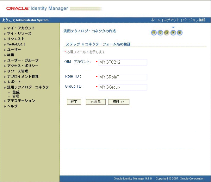Click step 1 circle in wizard progress

(154, 33)
